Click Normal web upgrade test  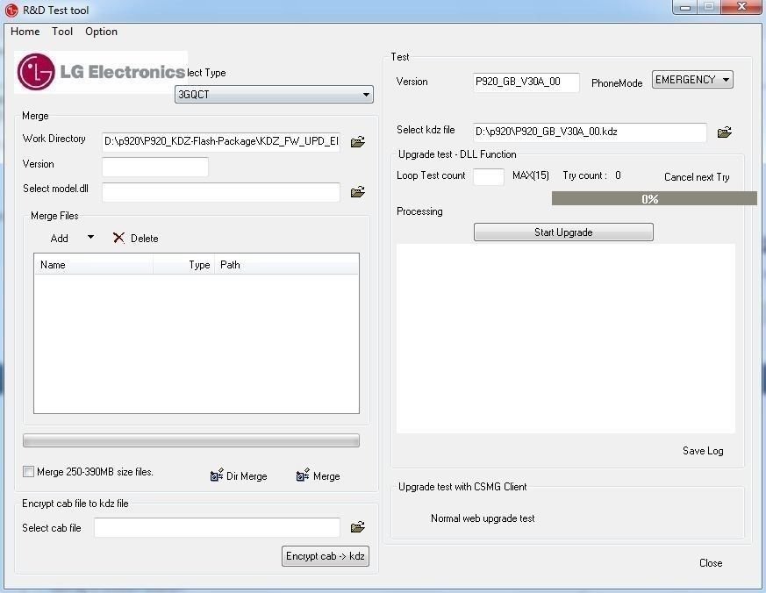(483, 518)
